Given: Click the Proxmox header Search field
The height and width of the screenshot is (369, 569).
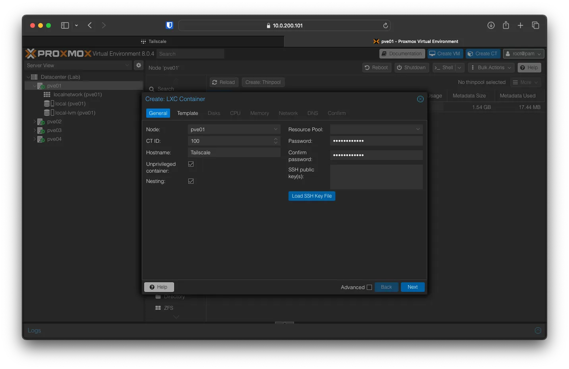Looking at the screenshot, I should tap(190, 54).
